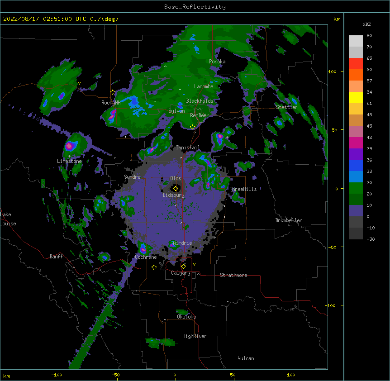Click the Ponoka label
This screenshot has width=390, height=381.
coord(217,62)
